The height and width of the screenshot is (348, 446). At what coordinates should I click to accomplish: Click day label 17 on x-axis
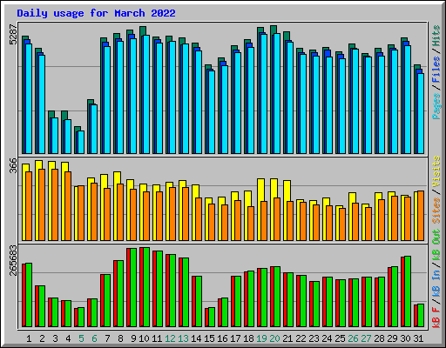(235, 338)
